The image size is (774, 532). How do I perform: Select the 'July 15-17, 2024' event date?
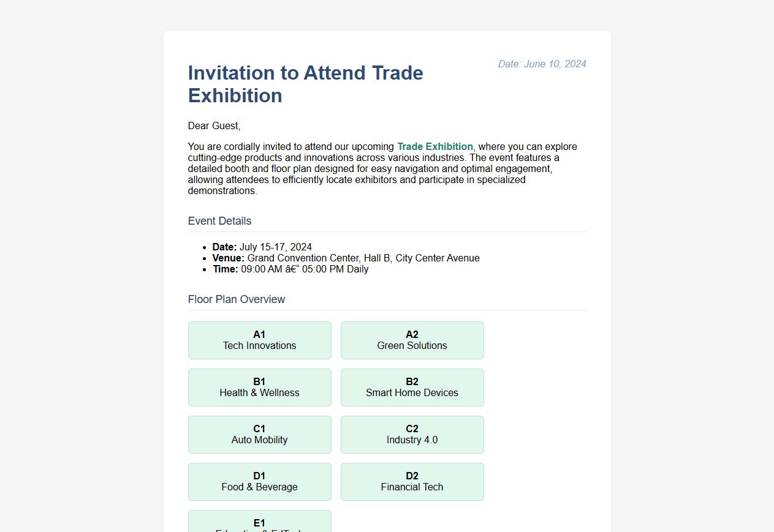(275, 247)
